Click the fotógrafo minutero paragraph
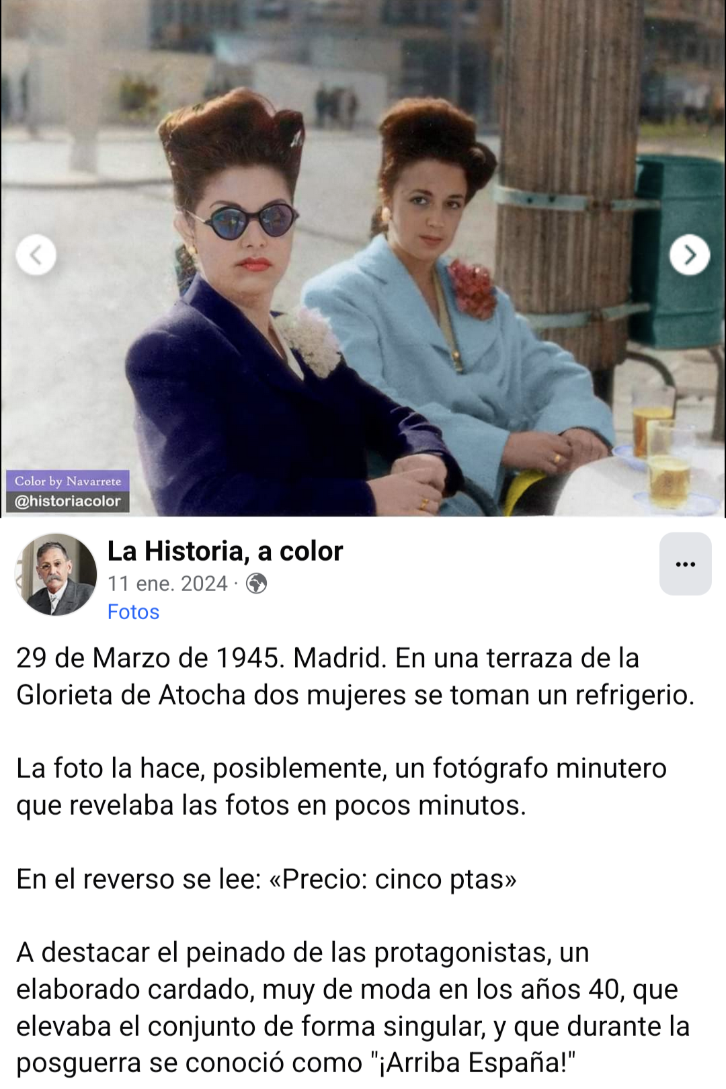Viewport: 726px width, 1089px height. pos(341,787)
